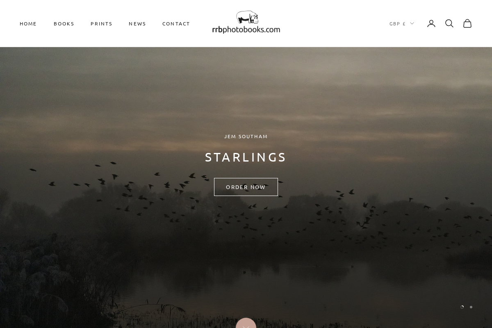The image size is (492, 328).
Task: Open the BOOKS navigation menu
Action: click(x=64, y=24)
